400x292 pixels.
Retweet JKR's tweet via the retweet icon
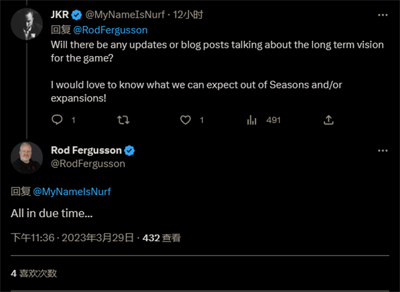[122, 120]
